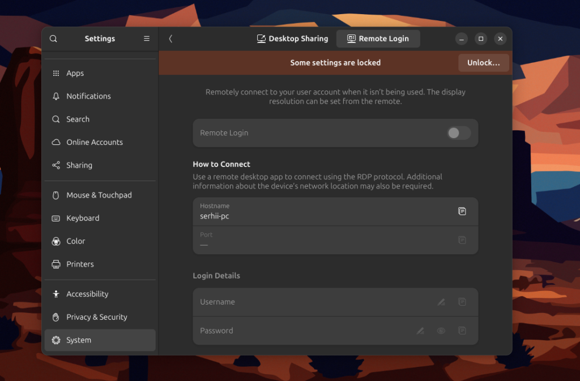Click the Password edit pencil icon
The width and height of the screenshot is (580, 381).
420,331
